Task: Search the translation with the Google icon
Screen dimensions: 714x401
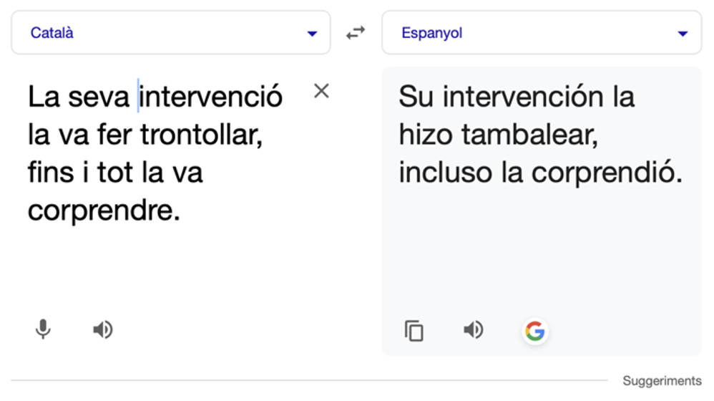Action: (x=534, y=330)
